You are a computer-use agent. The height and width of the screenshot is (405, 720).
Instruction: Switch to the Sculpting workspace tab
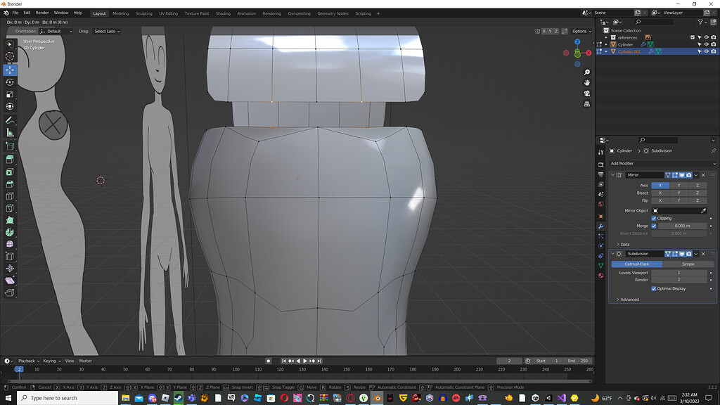143,13
